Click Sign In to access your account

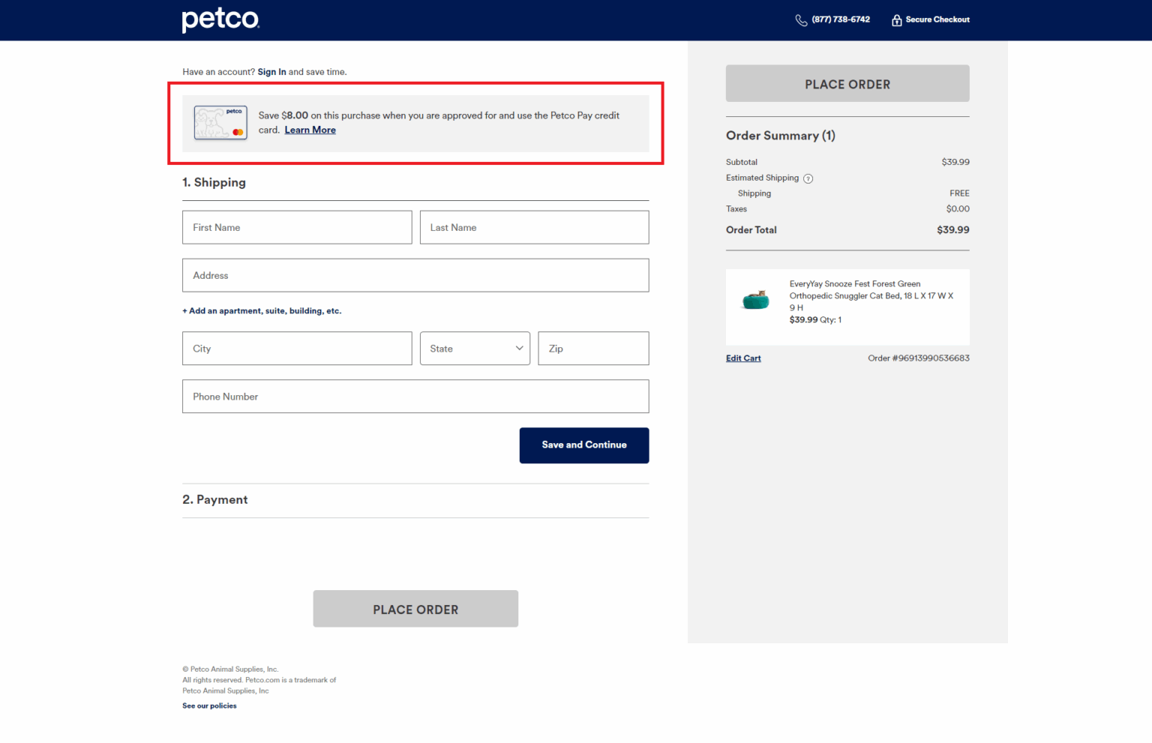coord(271,71)
